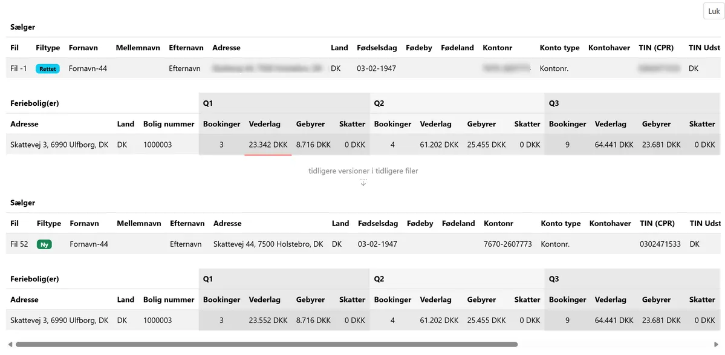Click 64.441 DKK Vederlag in top table
The image size is (725, 355).
click(614, 145)
